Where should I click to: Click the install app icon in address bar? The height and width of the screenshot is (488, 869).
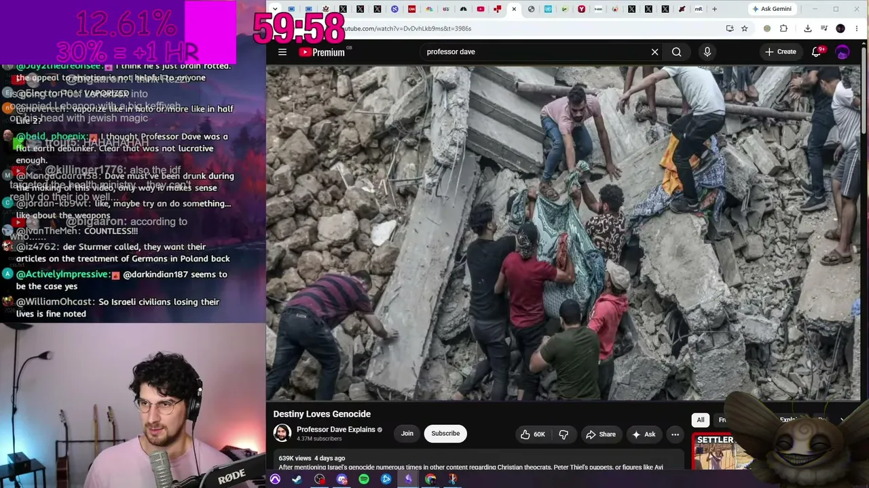click(730, 28)
